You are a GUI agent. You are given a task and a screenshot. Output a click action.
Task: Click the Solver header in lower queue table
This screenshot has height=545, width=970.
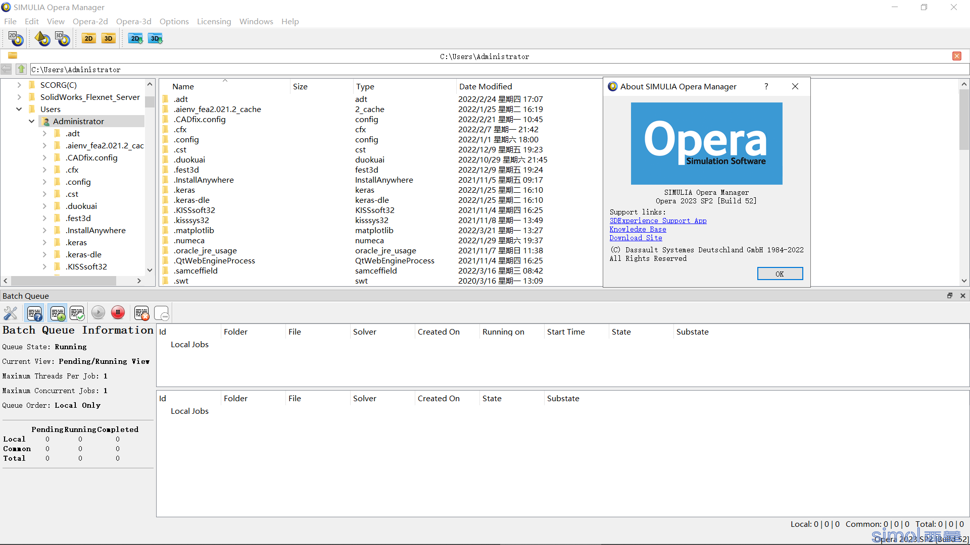pos(382,398)
